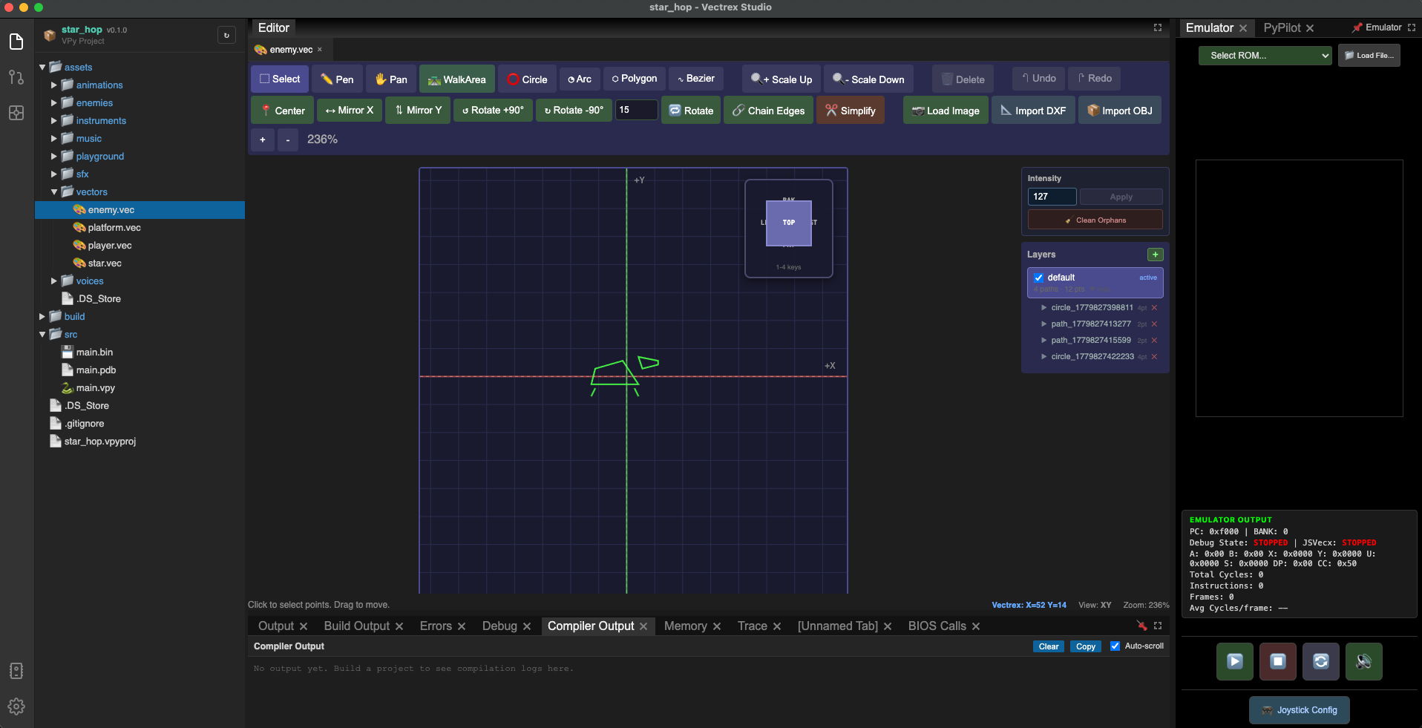Click Load File button

click(x=1369, y=56)
